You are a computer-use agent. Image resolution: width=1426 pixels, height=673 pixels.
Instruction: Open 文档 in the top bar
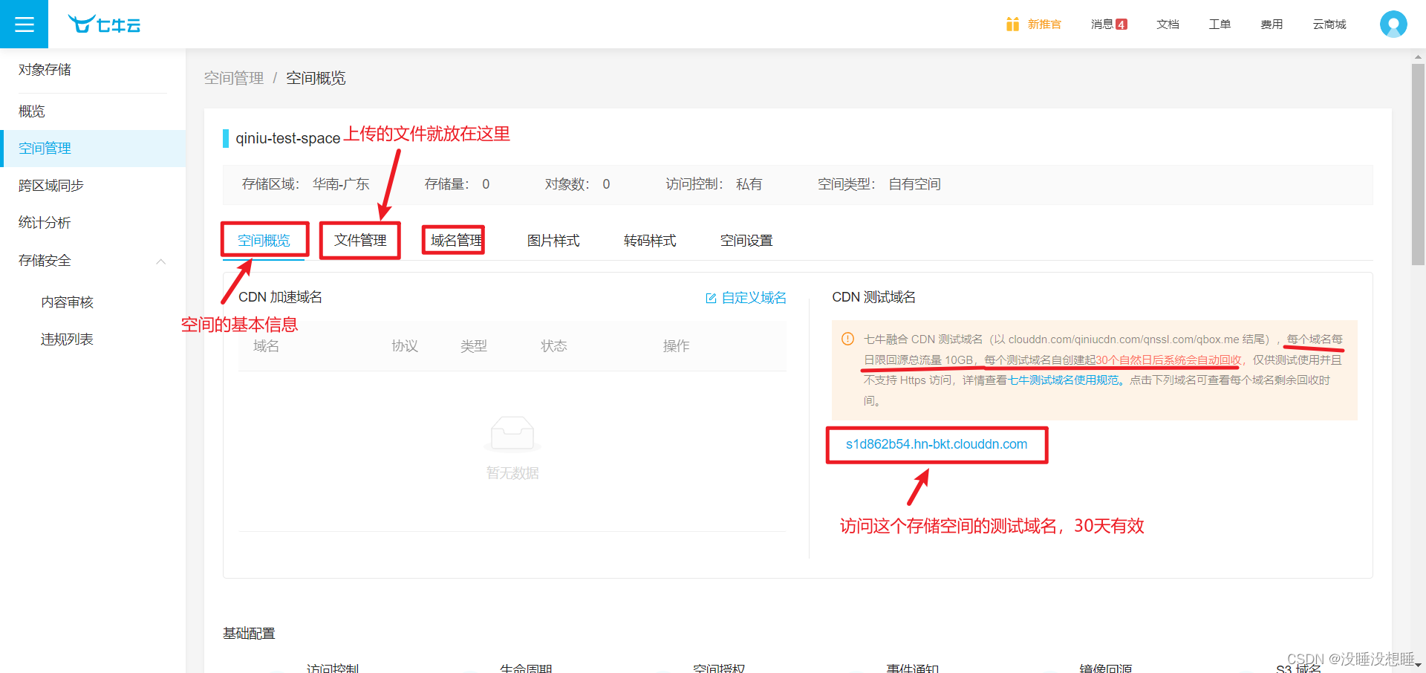tap(1168, 25)
